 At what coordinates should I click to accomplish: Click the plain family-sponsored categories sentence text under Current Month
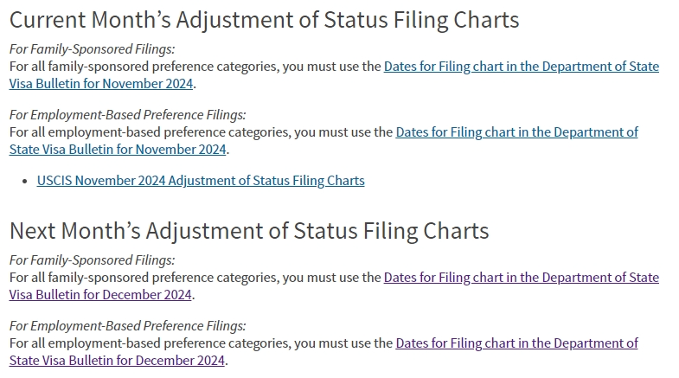[x=195, y=67]
